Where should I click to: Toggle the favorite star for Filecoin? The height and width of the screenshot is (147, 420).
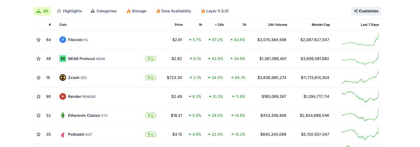tap(39, 40)
